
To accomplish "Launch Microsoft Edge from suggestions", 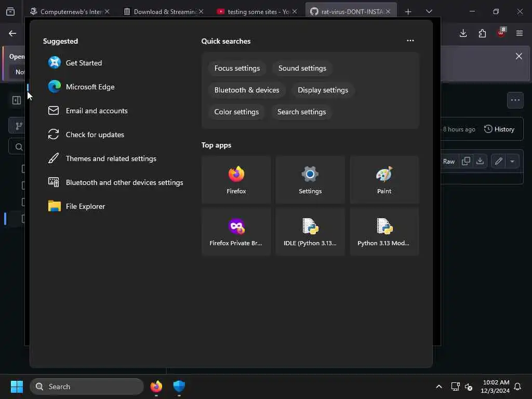I will click(x=82, y=87).
